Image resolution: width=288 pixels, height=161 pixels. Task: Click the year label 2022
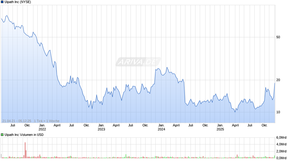[x=42, y=129]
